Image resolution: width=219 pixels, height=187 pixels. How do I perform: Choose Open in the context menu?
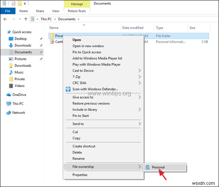pyautogui.click(x=103, y=40)
